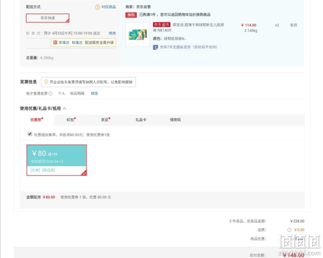
Task: Select 京东快递 delivery method
Action: click(x=48, y=18)
